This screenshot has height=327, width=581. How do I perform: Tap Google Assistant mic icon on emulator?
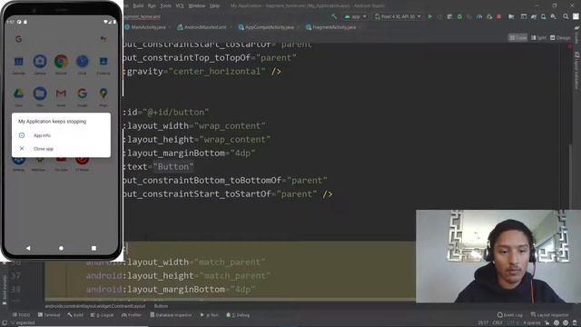(103, 39)
